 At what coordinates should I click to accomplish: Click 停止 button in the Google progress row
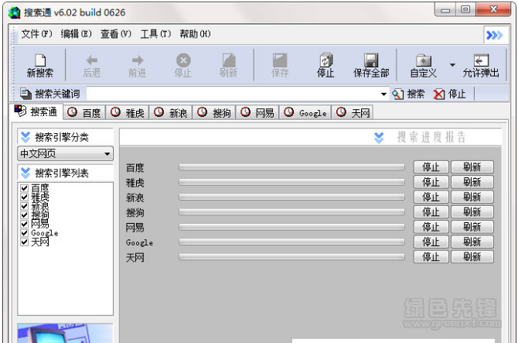point(431,242)
